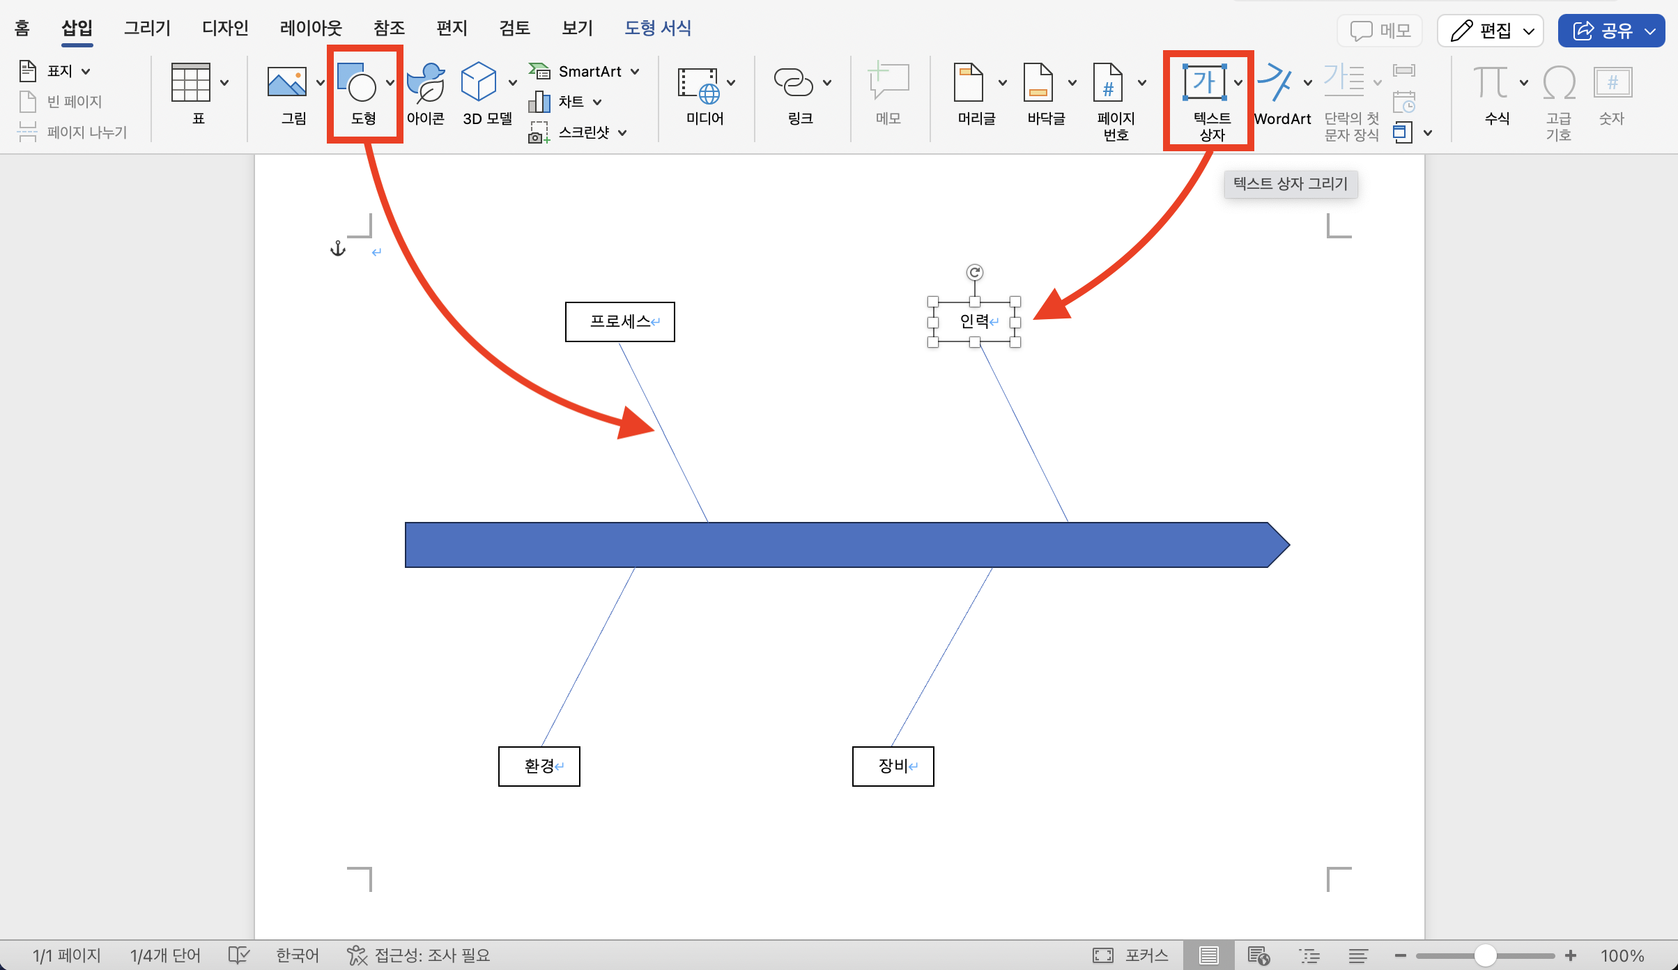This screenshot has width=1678, height=970.
Task: Select the 장비 text box
Action: click(x=893, y=767)
